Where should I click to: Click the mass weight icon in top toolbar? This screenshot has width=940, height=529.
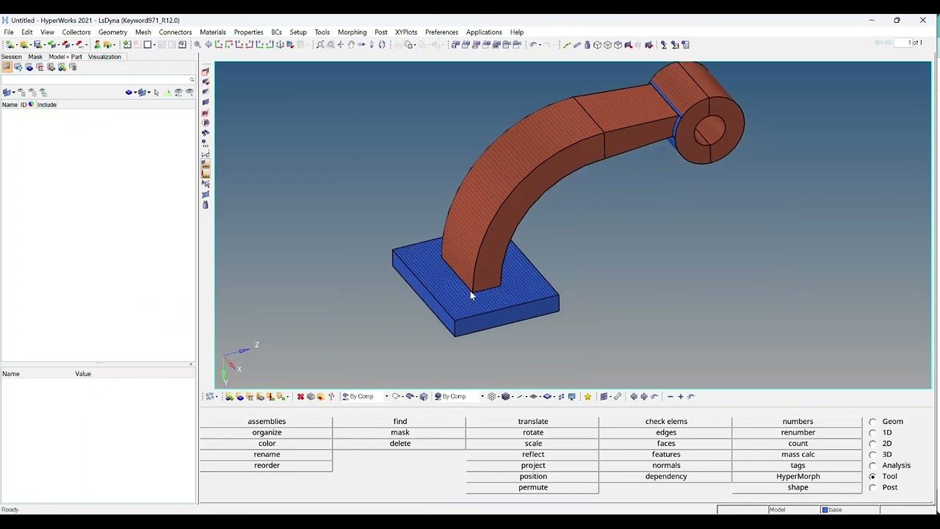(587, 45)
